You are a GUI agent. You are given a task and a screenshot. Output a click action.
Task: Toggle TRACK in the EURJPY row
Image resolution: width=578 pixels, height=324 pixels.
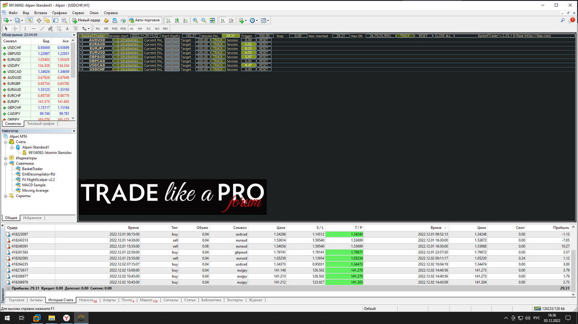tap(218, 48)
